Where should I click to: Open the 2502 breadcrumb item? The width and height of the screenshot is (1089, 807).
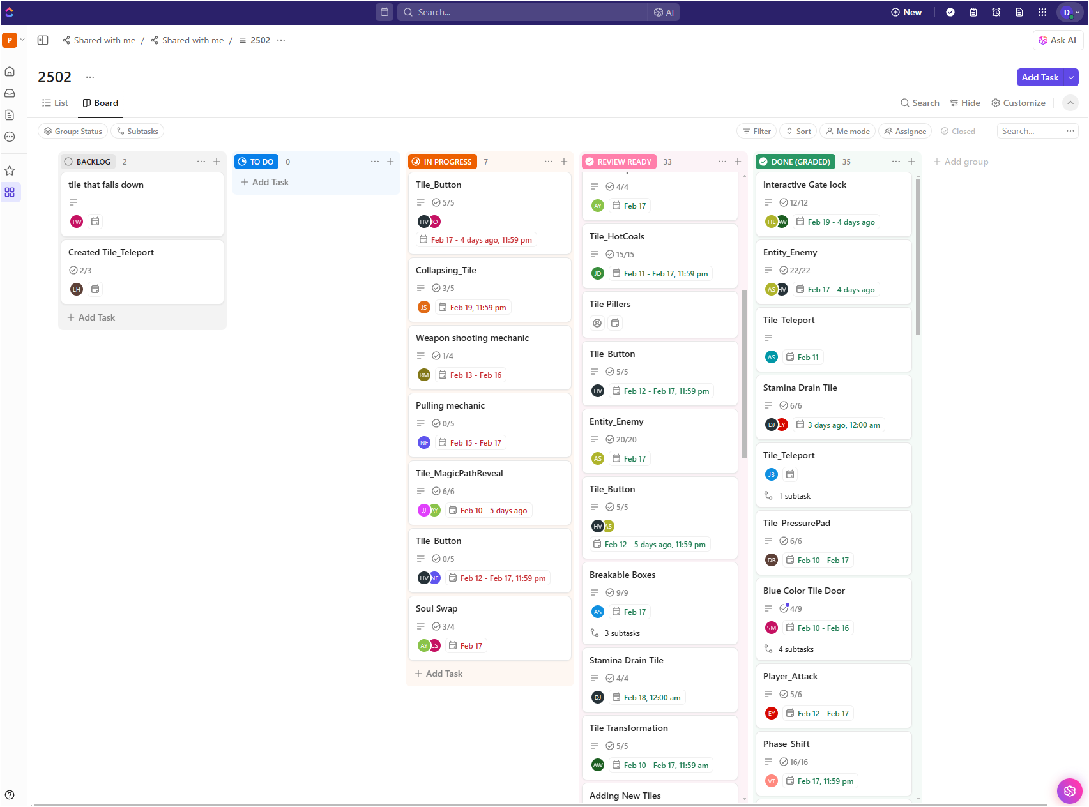point(254,40)
